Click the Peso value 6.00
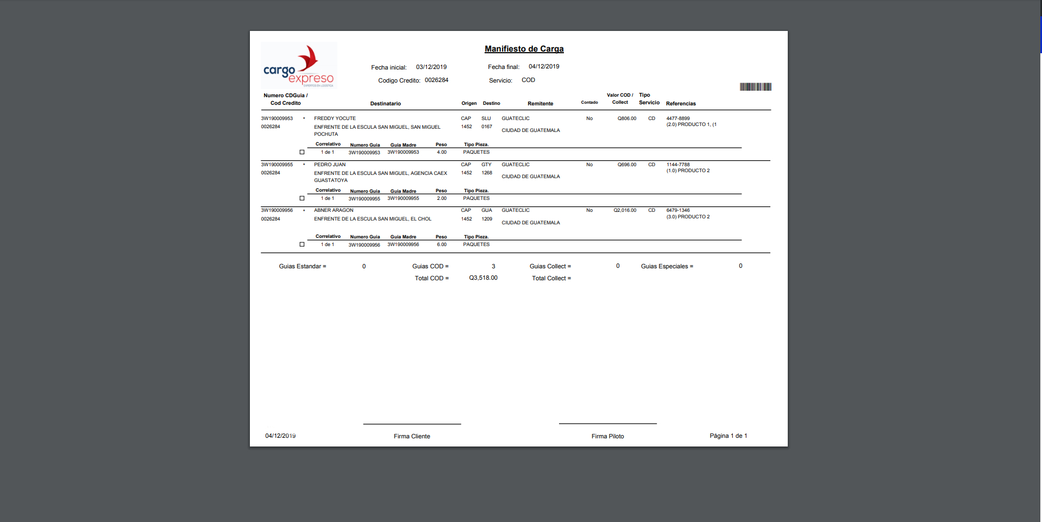Viewport: 1042px width, 522px height. click(442, 244)
